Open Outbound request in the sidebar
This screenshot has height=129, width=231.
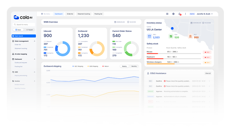(x=21, y=62)
